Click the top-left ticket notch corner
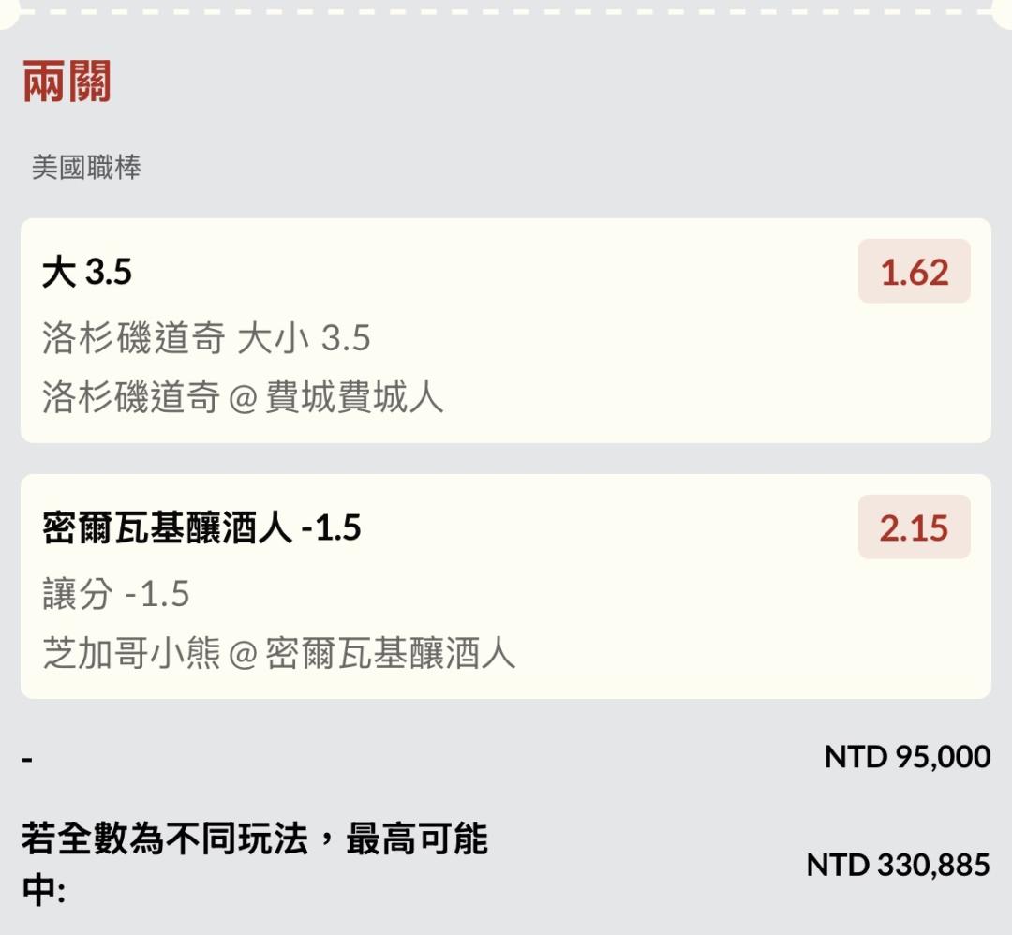The image size is (1012, 935). point(7,13)
